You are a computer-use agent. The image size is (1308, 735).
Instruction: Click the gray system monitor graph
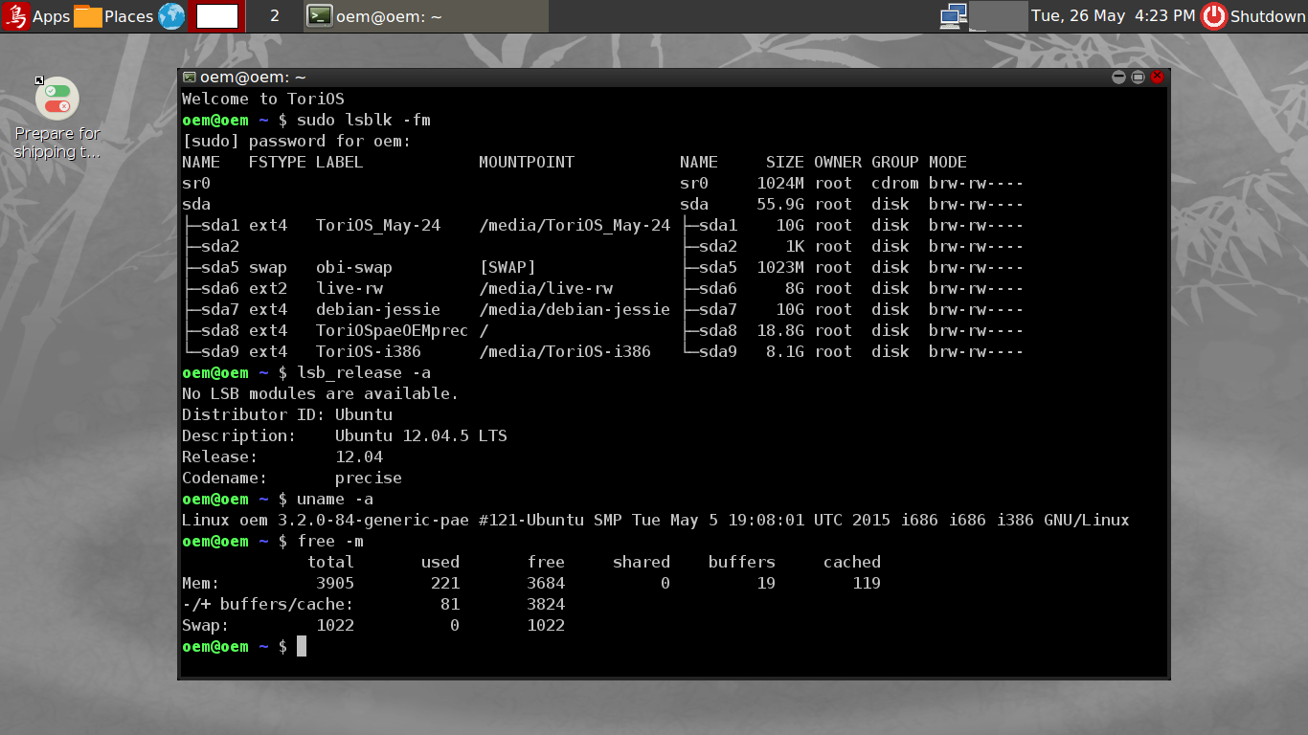click(998, 16)
